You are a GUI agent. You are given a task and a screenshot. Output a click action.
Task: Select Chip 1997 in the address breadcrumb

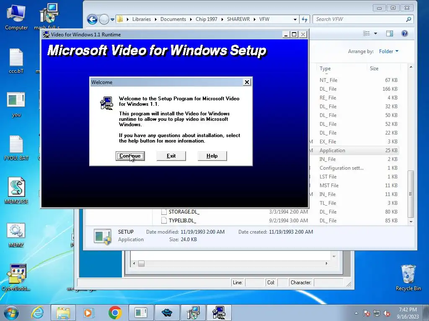pos(206,19)
